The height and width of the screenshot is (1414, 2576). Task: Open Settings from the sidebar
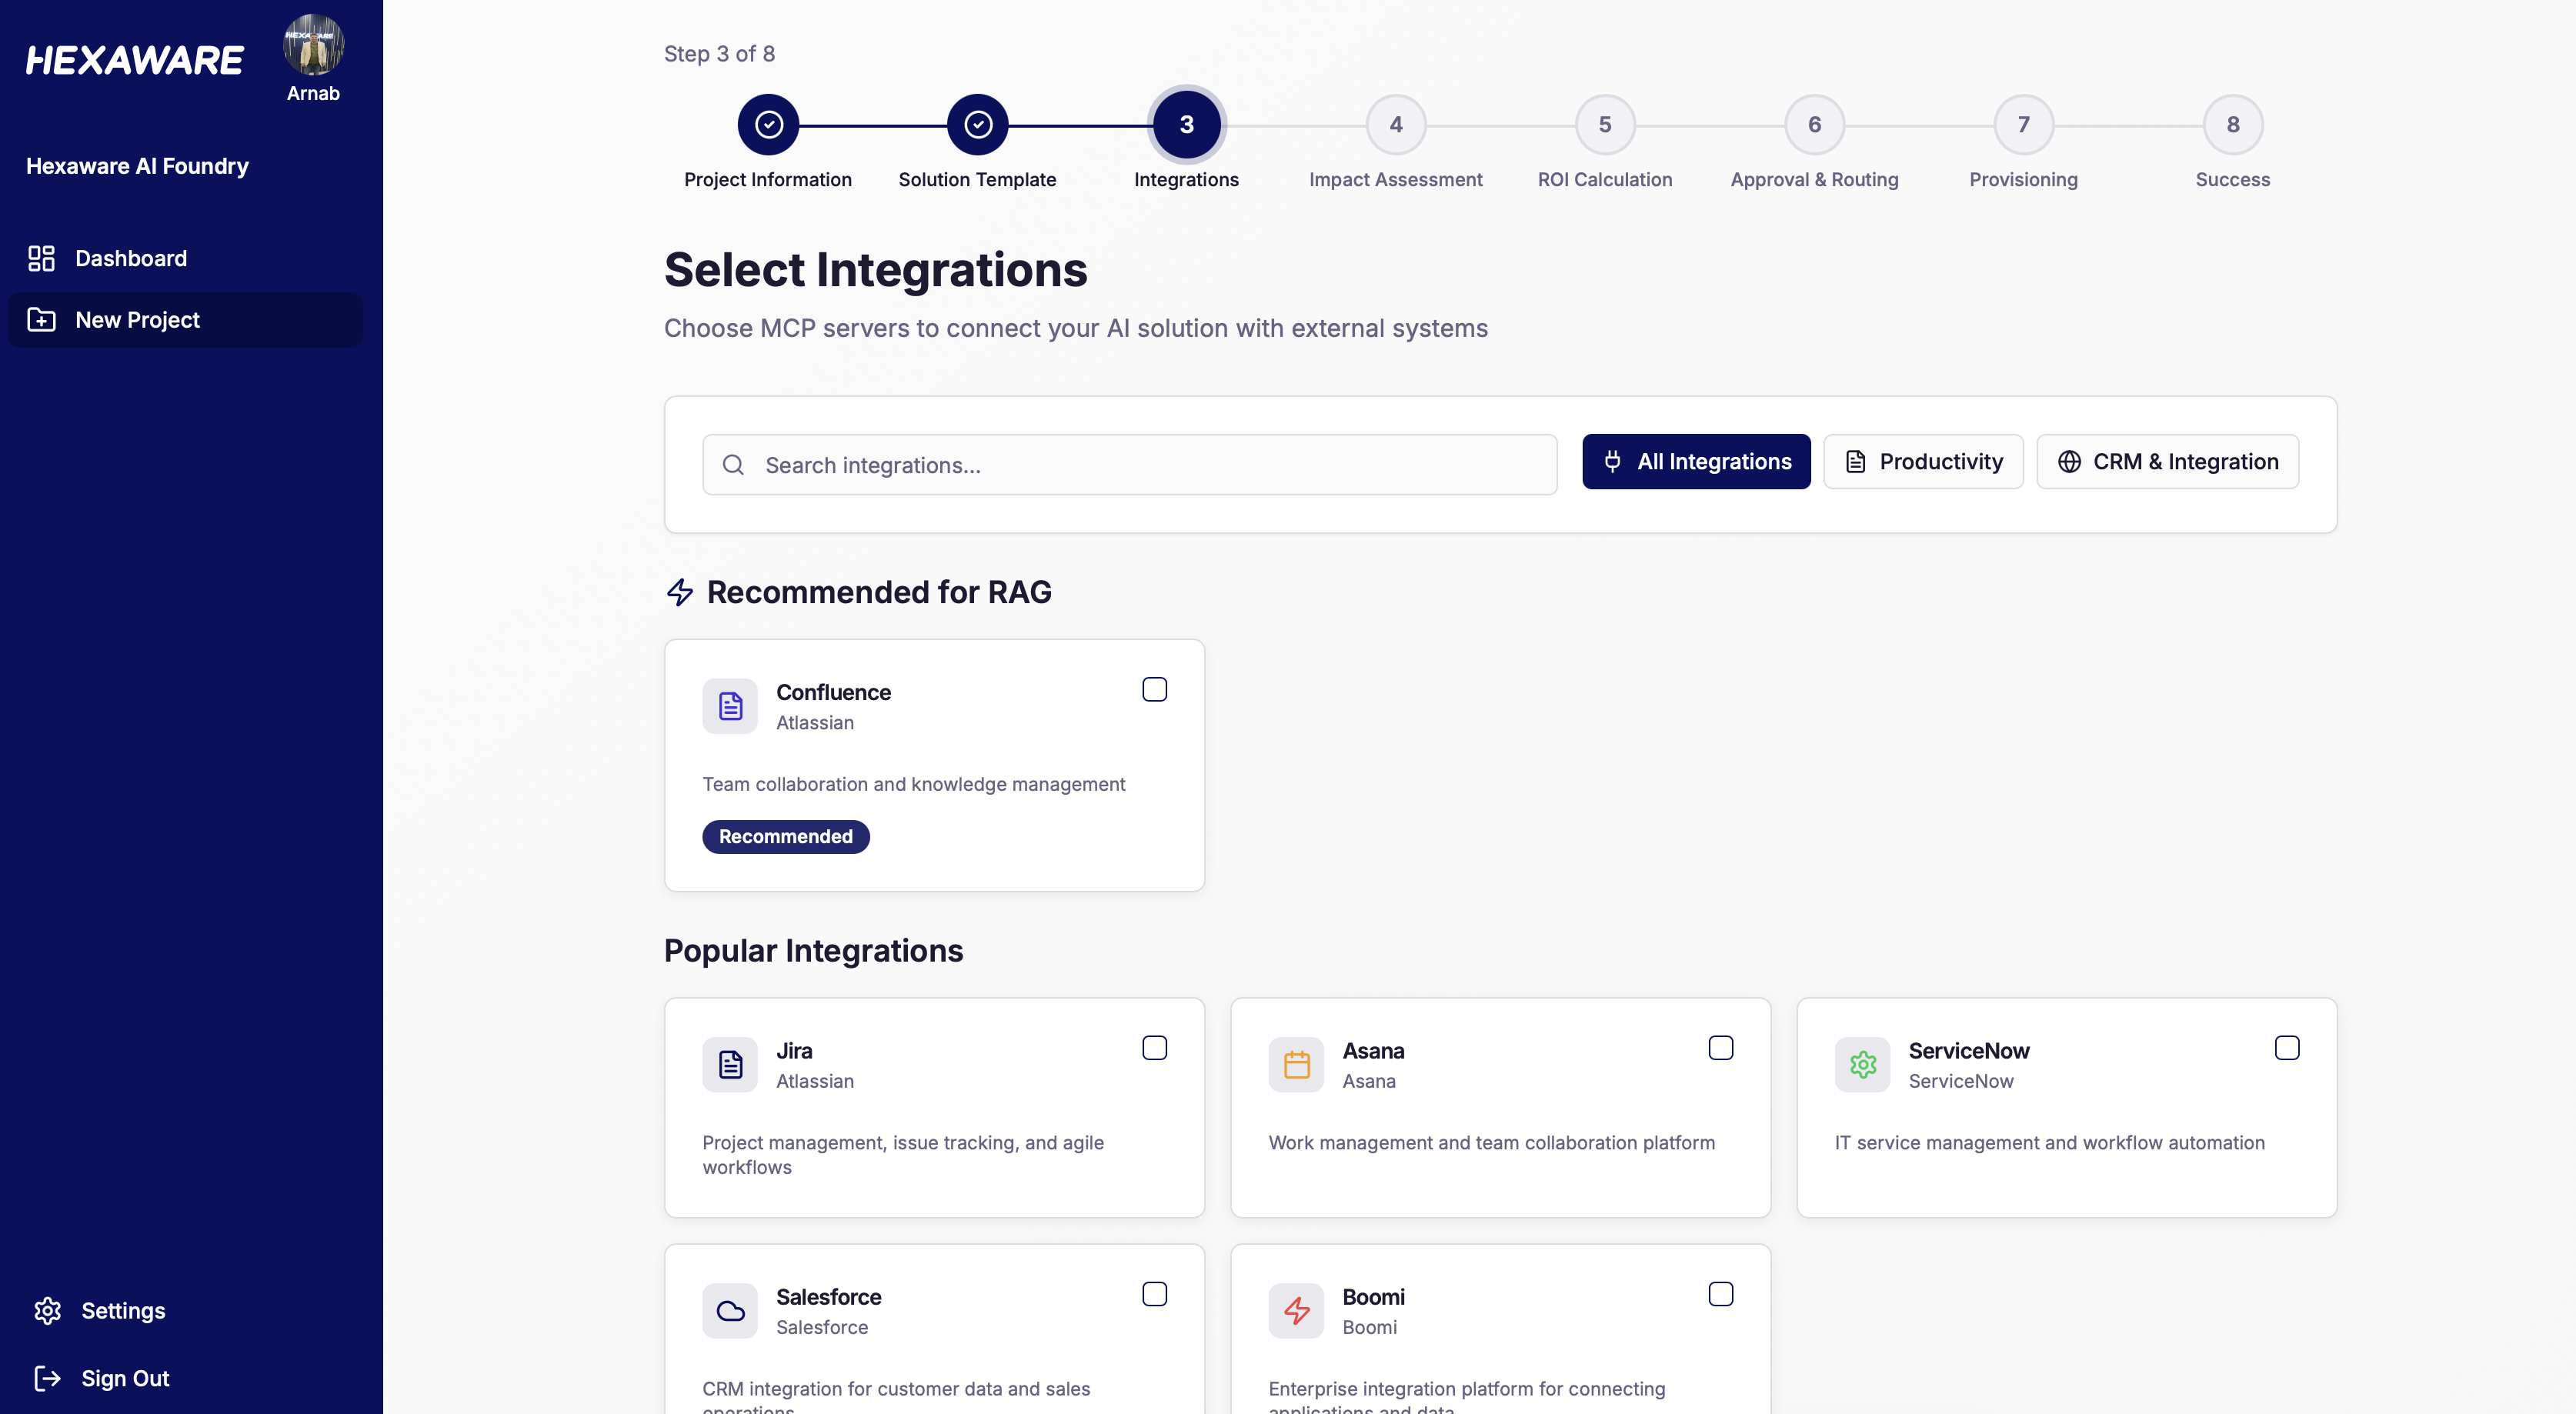(x=122, y=1311)
